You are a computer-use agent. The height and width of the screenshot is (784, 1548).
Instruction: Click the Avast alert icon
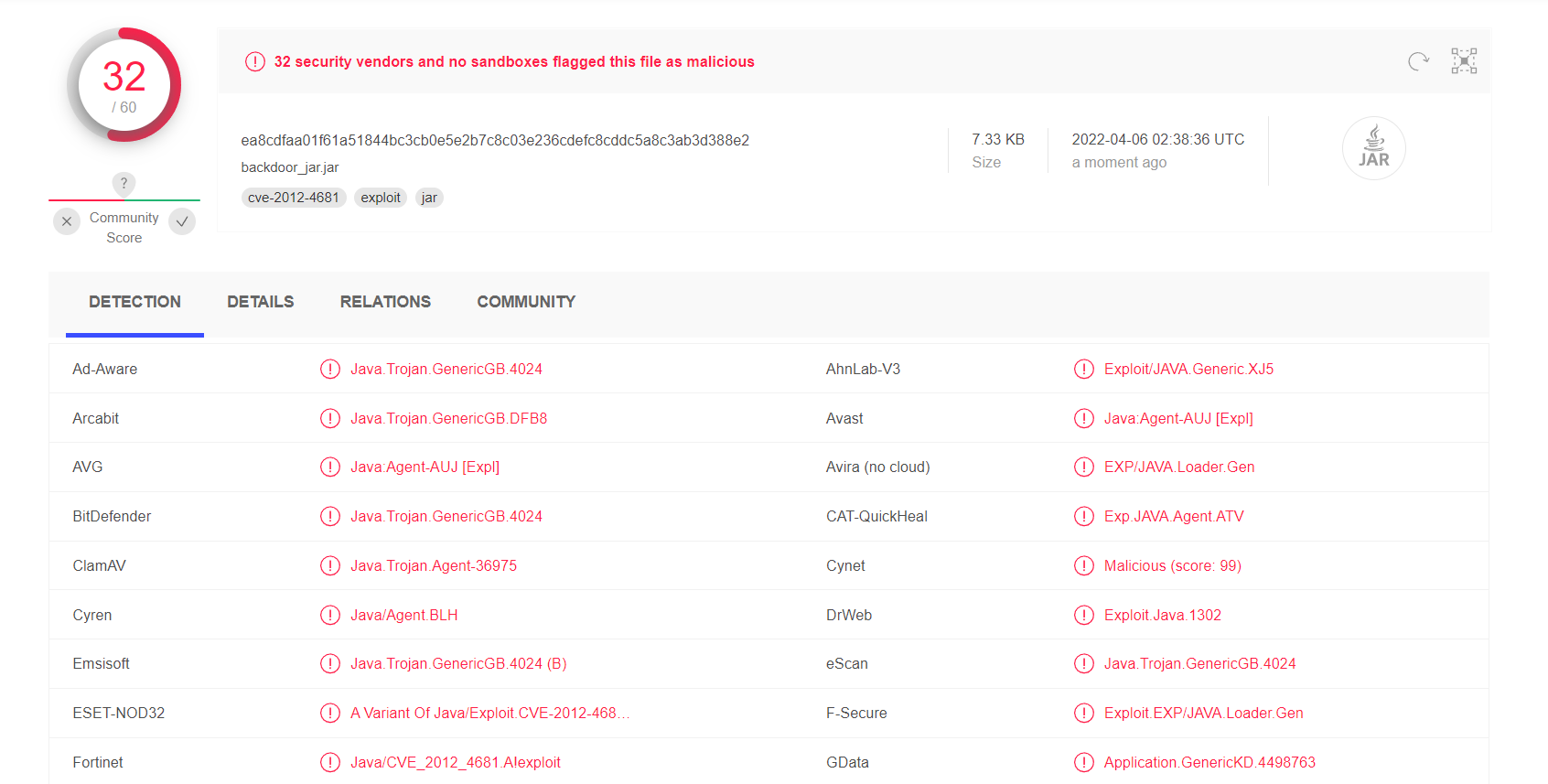point(1084,418)
